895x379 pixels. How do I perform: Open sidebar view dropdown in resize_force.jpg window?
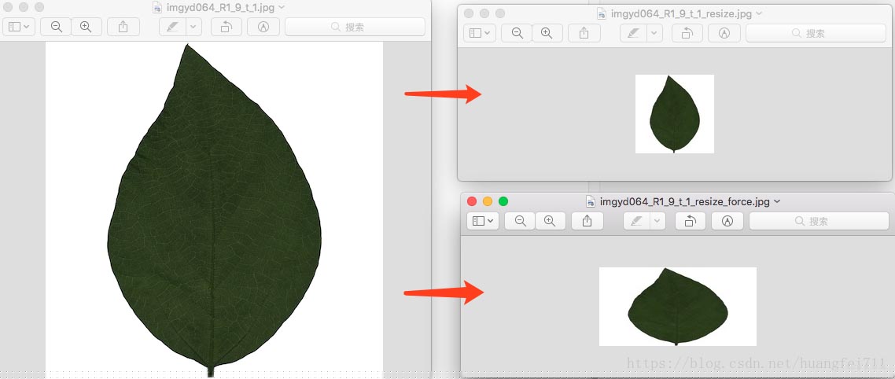pyautogui.click(x=483, y=221)
